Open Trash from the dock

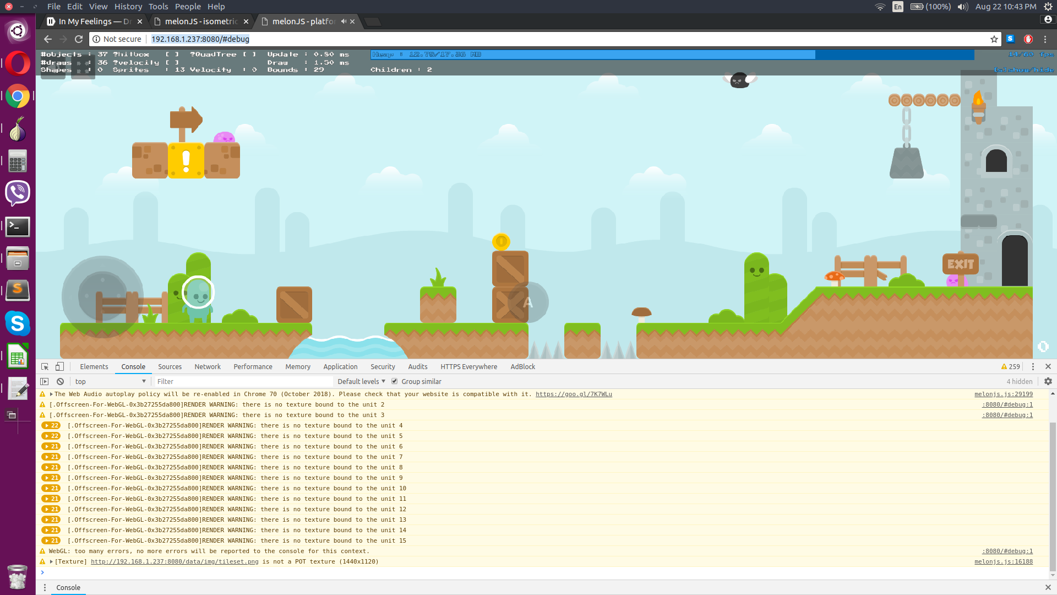[x=18, y=576]
